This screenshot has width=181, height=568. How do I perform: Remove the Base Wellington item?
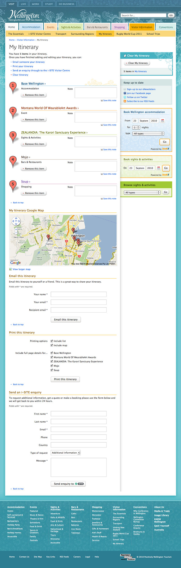coord(34,95)
